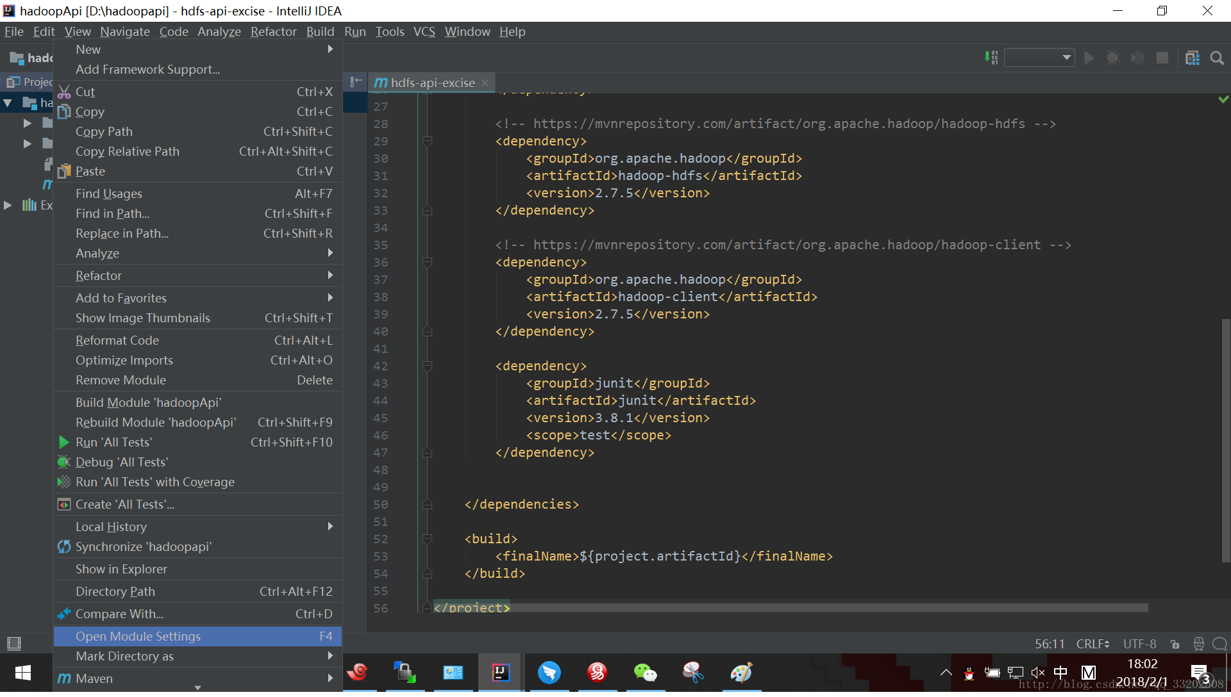
Task: Select Mark Directory as
Action: [x=197, y=656]
